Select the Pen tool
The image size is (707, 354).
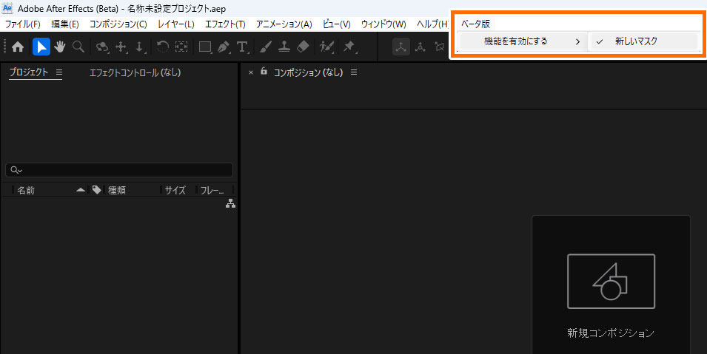coord(224,47)
